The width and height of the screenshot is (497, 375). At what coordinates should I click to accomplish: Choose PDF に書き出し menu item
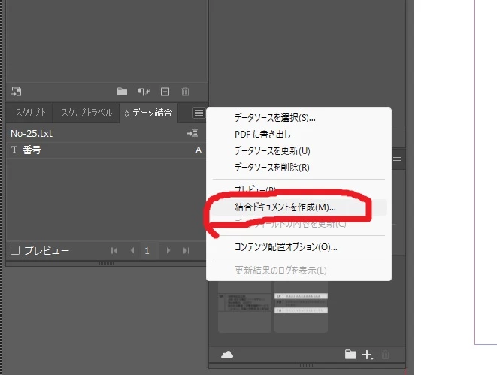pyautogui.click(x=299, y=135)
